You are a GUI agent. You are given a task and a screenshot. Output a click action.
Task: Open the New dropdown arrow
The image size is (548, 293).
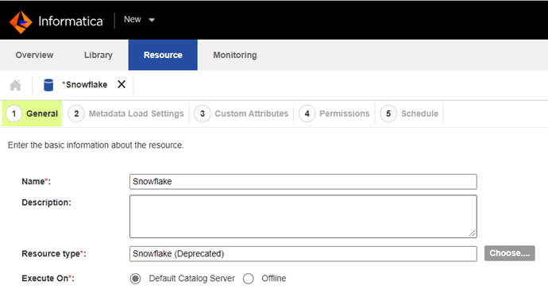click(152, 20)
